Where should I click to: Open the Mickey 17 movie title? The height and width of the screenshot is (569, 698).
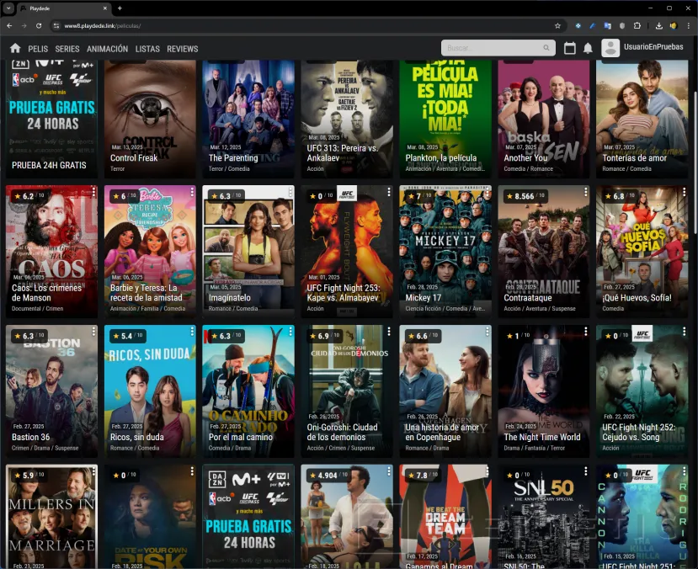(424, 298)
